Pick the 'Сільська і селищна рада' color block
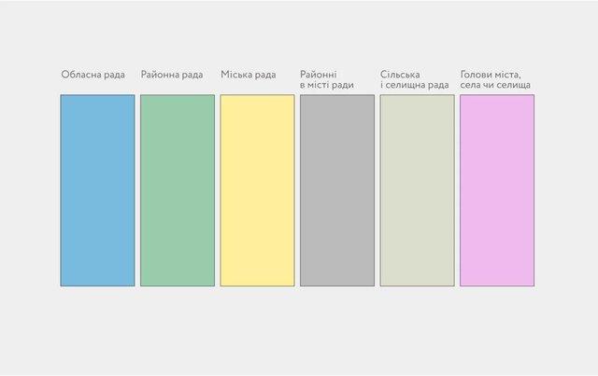Screen dimensions: 598x376 [x=417, y=190]
